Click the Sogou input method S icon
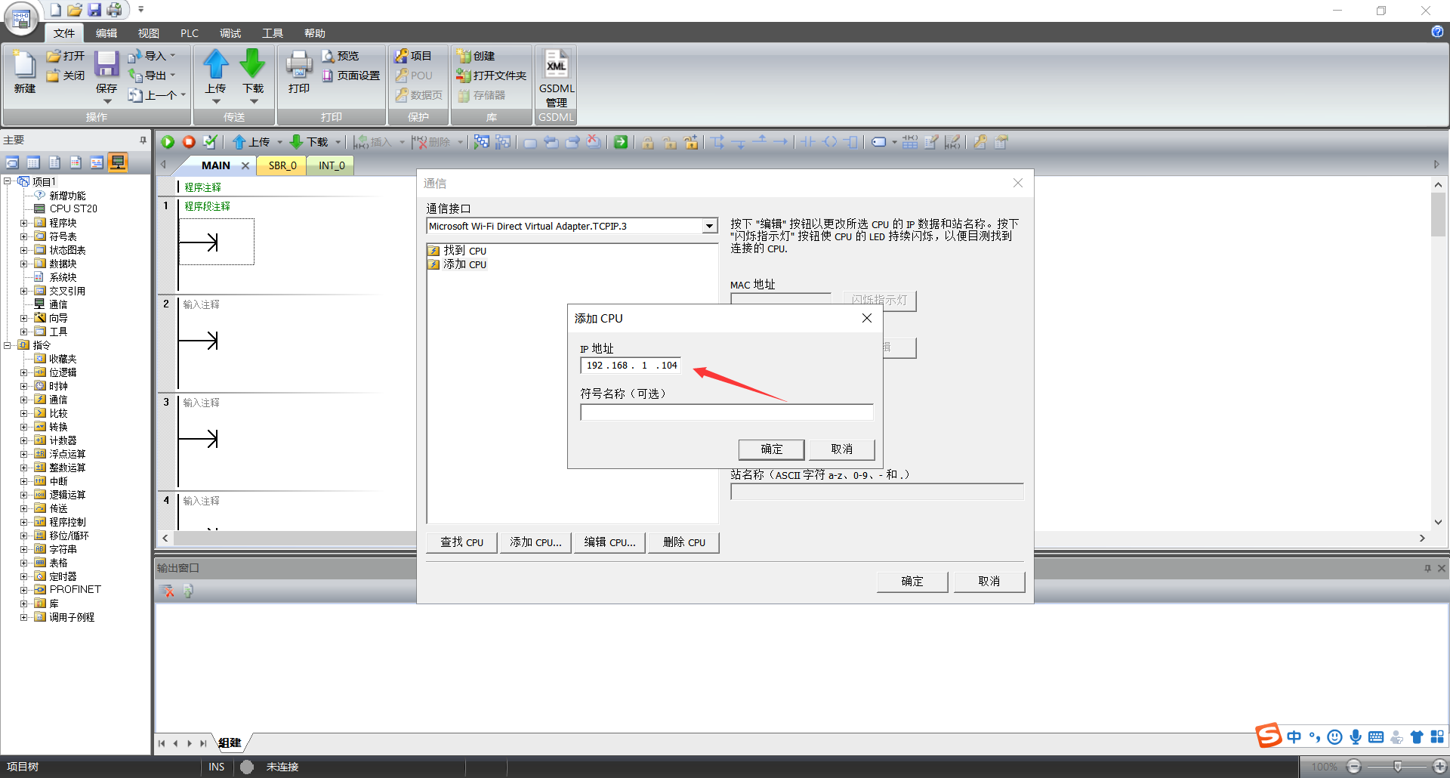Viewport: 1450px width, 778px height. [1269, 736]
